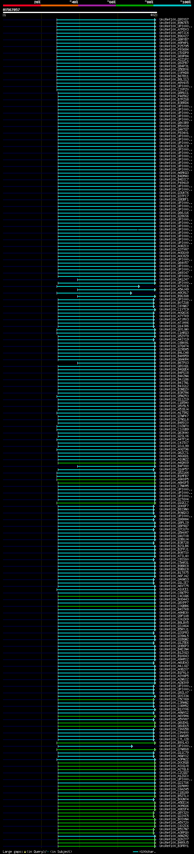This screenshot has width=194, height=854.
Task: Select the UniRef100_Q41247 label
Action: pos(174,280)
